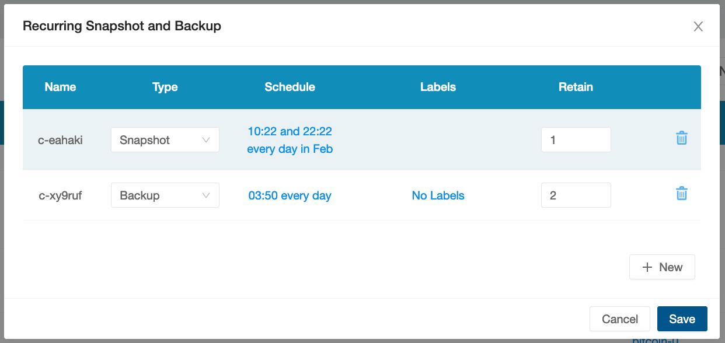
Task: Click the 'Recurring Snapshot and Backup' title
Action: [x=122, y=26]
